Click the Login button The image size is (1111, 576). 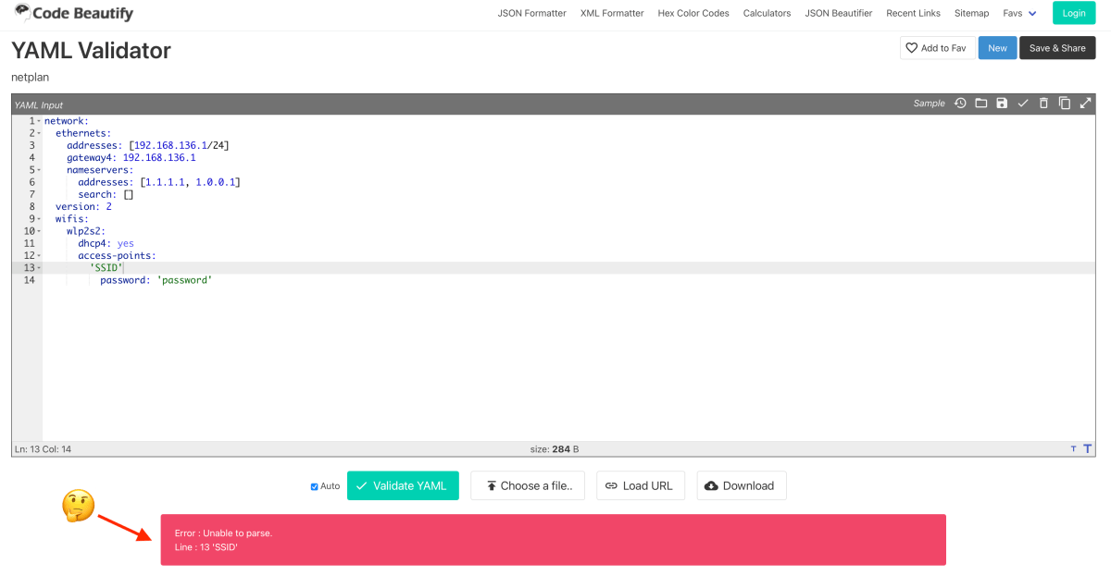click(x=1074, y=13)
